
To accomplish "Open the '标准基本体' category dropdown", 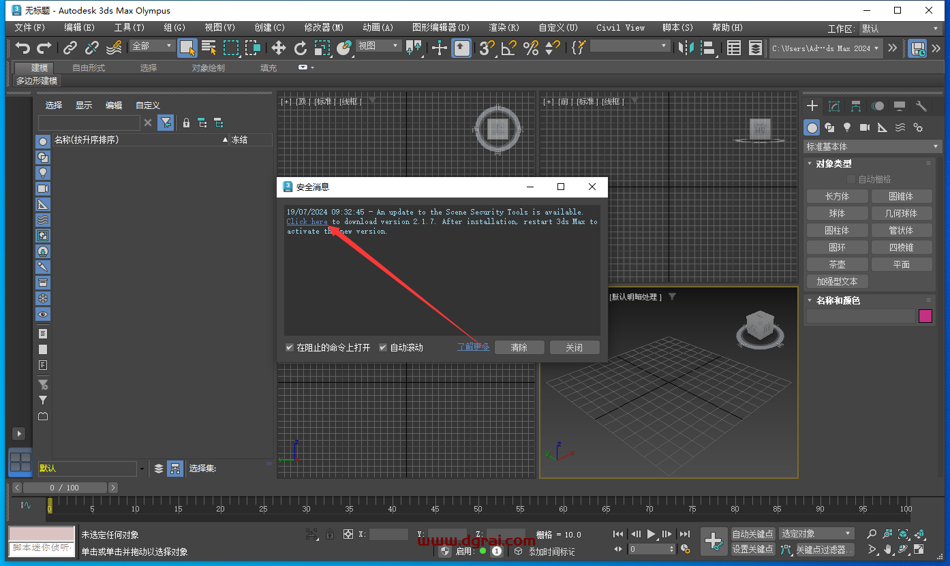I will pos(873,146).
